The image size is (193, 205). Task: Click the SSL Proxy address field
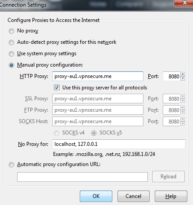[x=98, y=99]
